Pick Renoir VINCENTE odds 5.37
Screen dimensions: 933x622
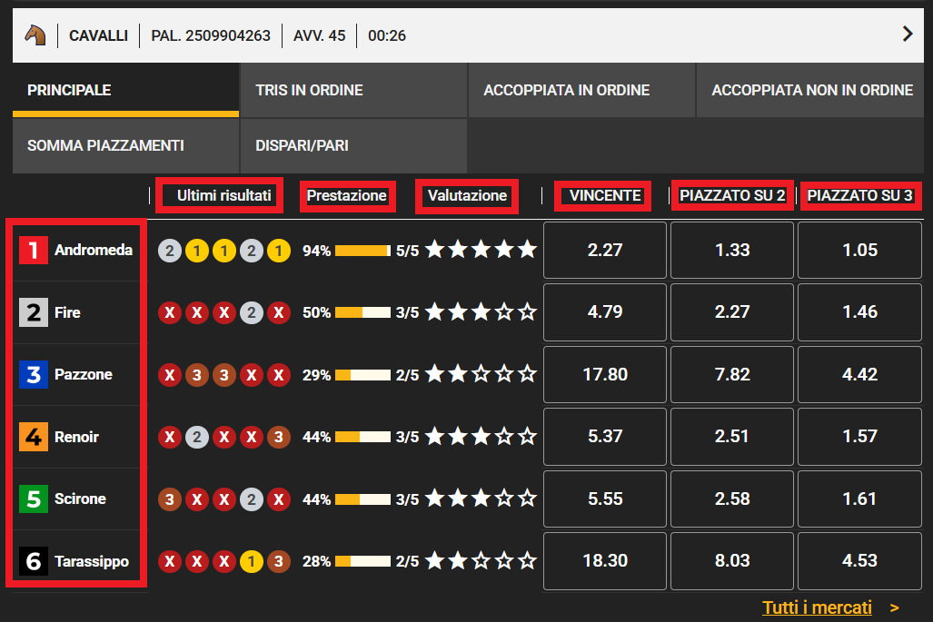604,437
